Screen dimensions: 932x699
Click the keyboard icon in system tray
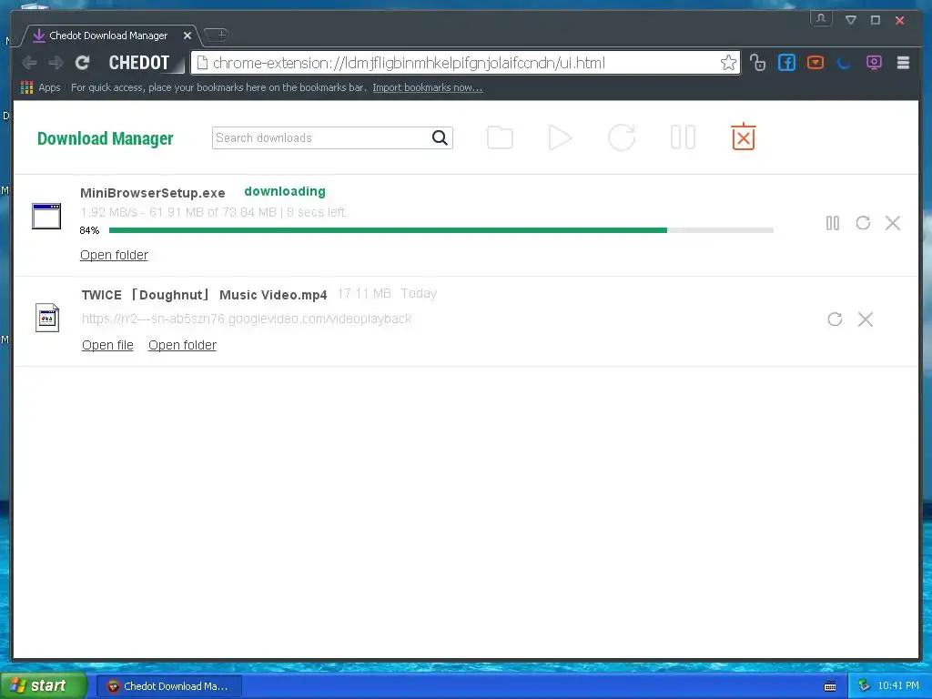pyautogui.click(x=830, y=686)
